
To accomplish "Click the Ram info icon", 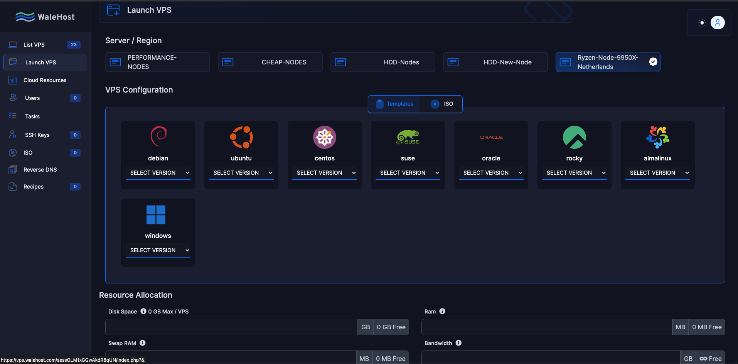I will pyautogui.click(x=442, y=311).
